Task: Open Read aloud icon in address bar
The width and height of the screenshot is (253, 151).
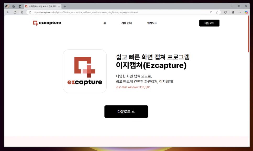Action: click(211, 12)
